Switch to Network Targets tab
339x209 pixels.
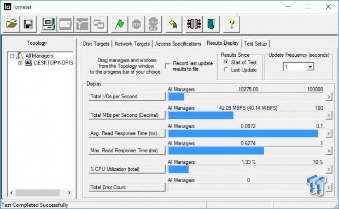(x=132, y=44)
